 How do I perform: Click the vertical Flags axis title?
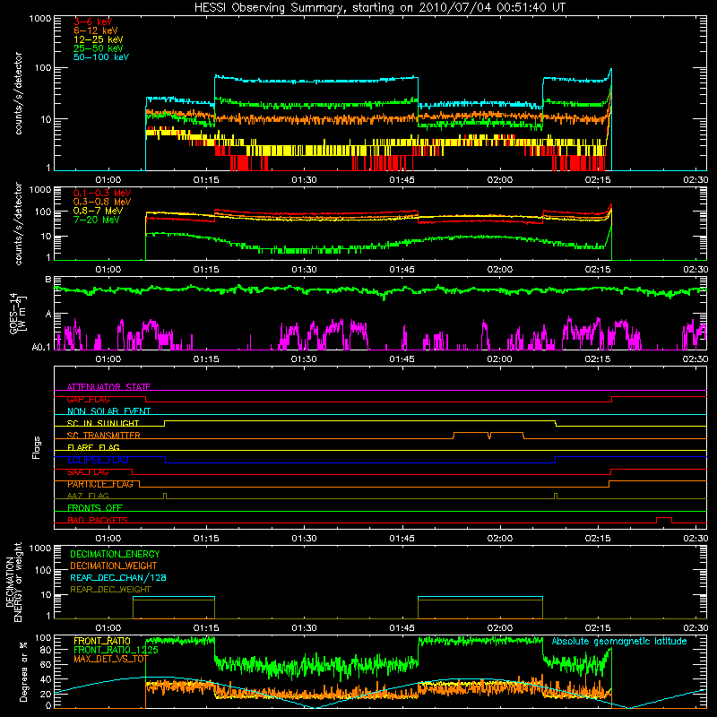point(37,447)
